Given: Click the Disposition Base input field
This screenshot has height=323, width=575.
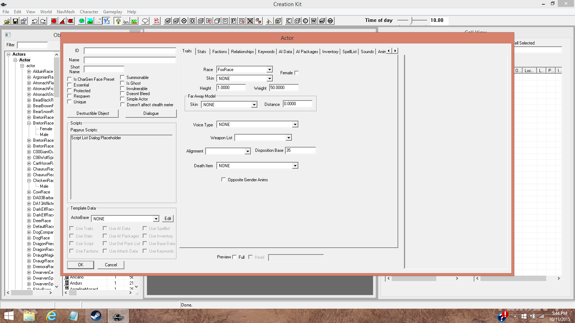Looking at the screenshot, I should (300, 150).
